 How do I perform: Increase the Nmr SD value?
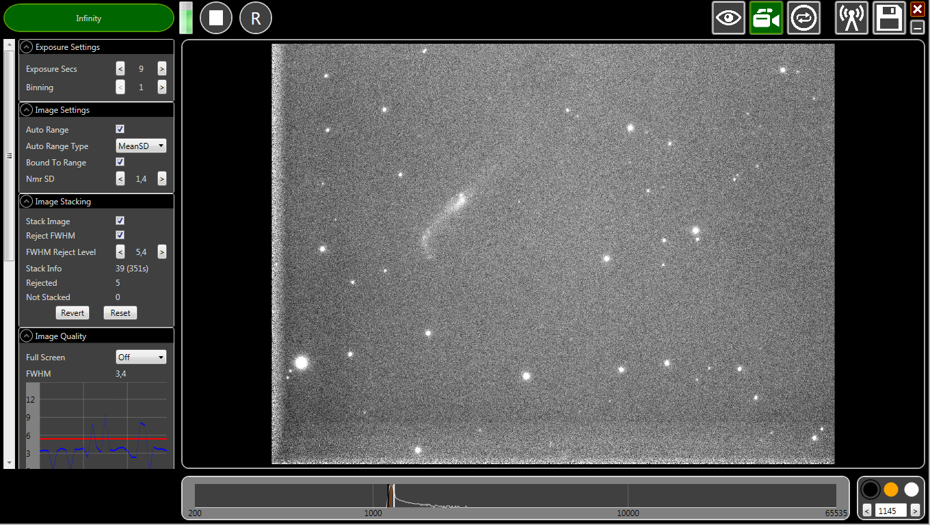[x=161, y=179]
